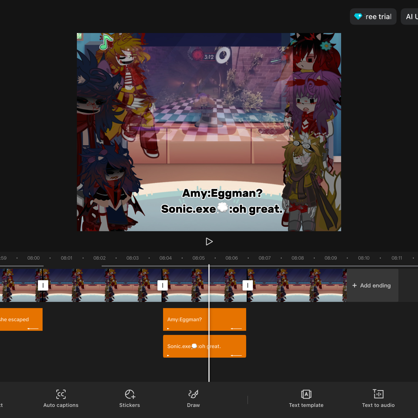
Task: Click the 08:10 mark on time ruler
Action: pos(364,258)
